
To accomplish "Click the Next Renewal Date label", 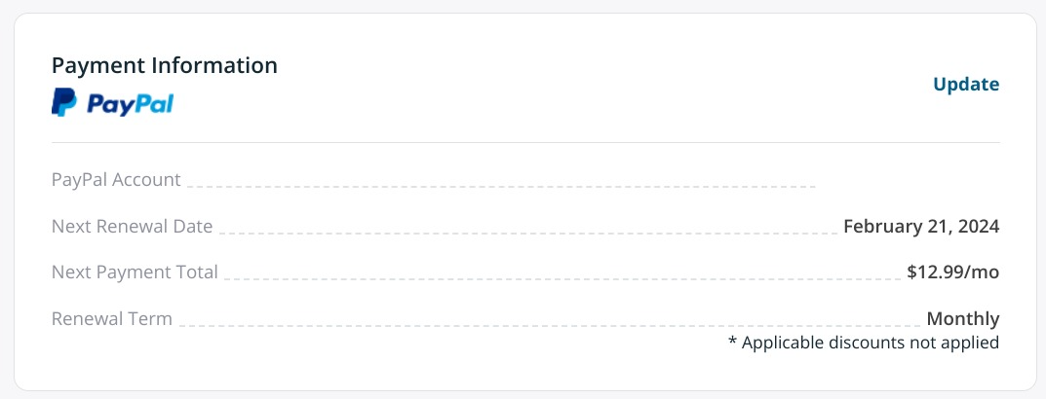I will (132, 227).
